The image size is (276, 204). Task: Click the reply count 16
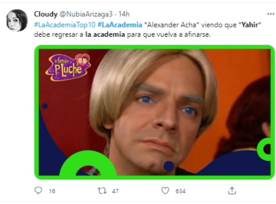pos(52,191)
